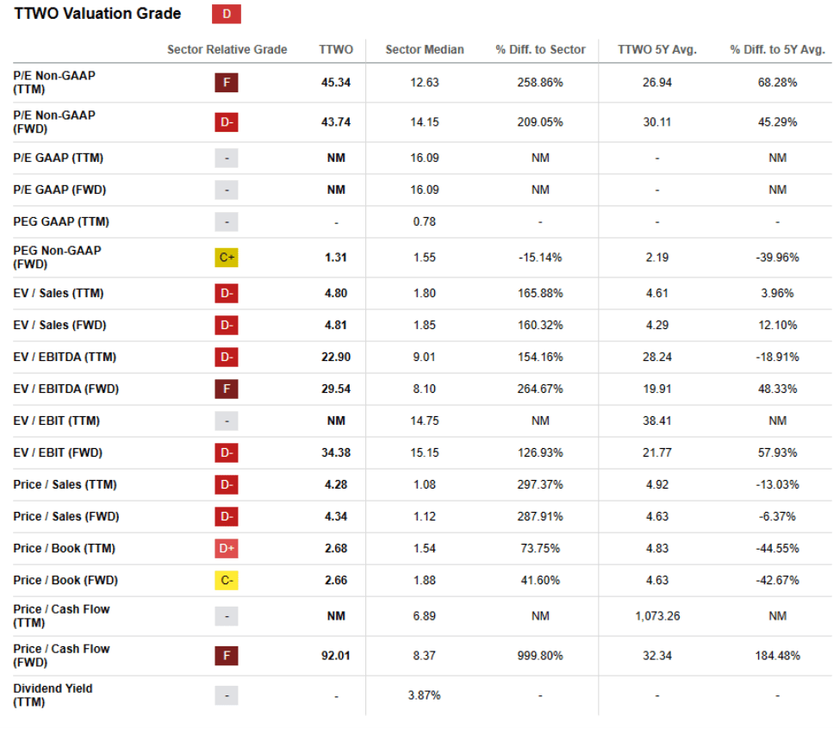Select sector diff value 165.88%
The height and width of the screenshot is (729, 840).
540,294
